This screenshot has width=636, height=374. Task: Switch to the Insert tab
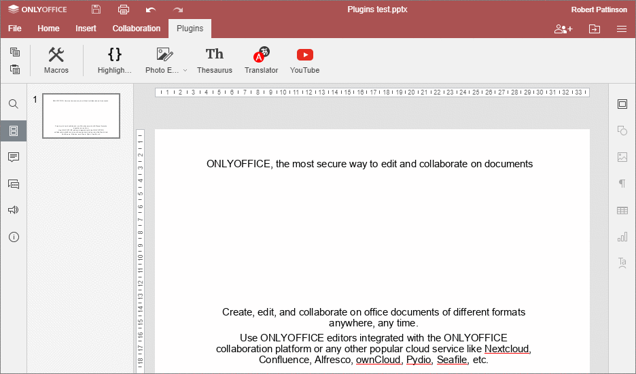[x=86, y=29]
